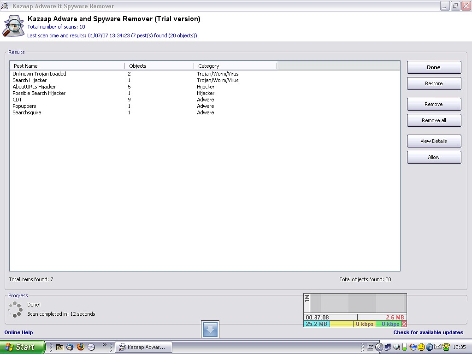The image size is (472, 354).
Task: Click 'Total number of scans: 10' text
Action: coord(56,27)
